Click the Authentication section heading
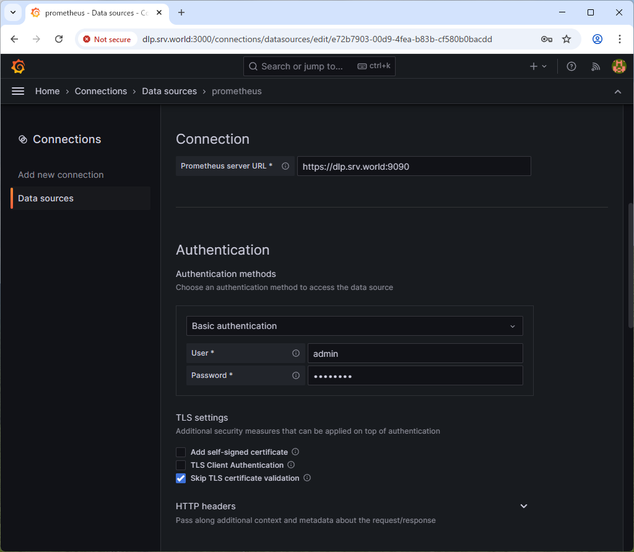The image size is (634, 552). pyautogui.click(x=223, y=250)
